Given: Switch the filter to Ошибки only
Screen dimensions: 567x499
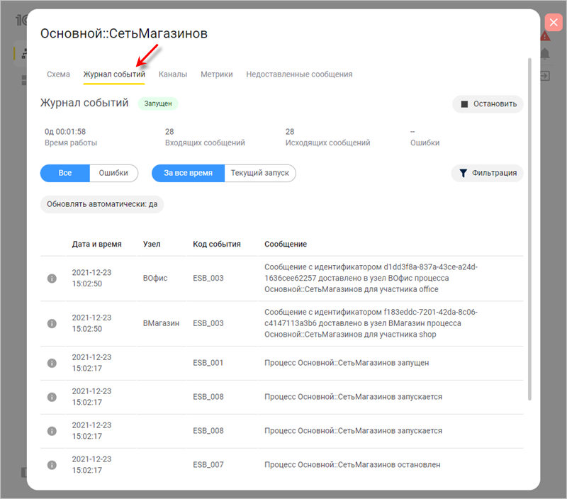Looking at the screenshot, I should click(x=113, y=173).
